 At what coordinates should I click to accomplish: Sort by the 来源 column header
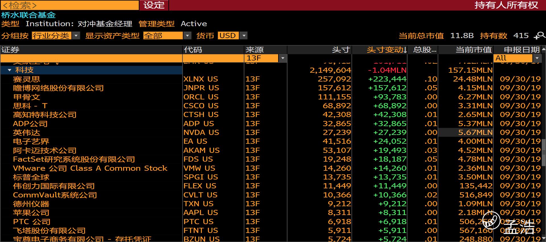pos(266,50)
